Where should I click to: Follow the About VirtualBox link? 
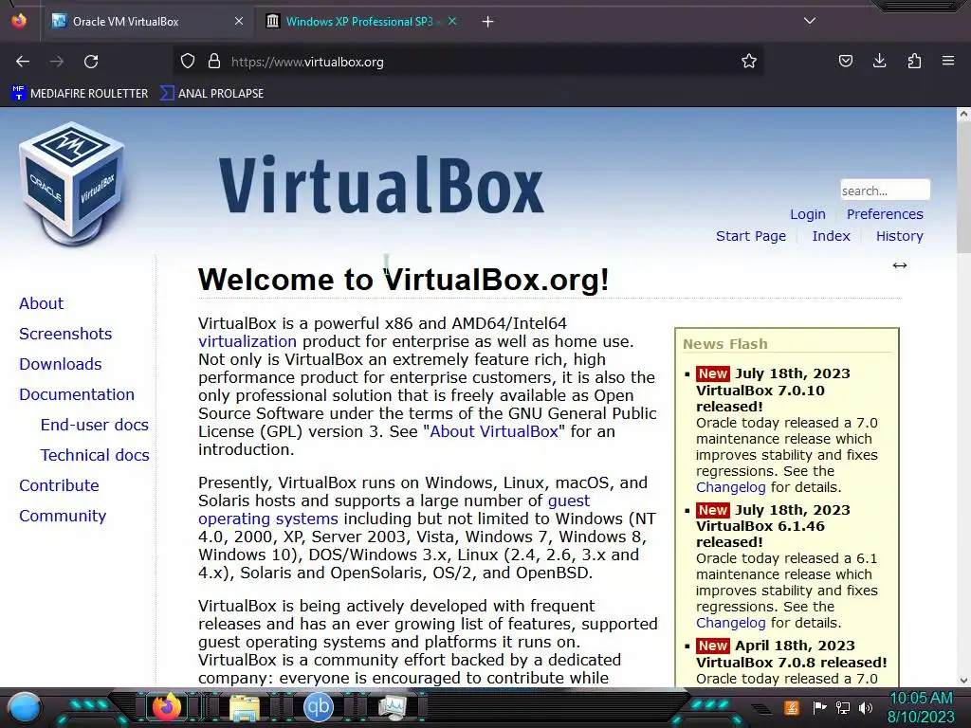[494, 431]
